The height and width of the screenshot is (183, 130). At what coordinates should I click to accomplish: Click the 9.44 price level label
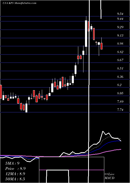pyautogui.click(x=120, y=19)
